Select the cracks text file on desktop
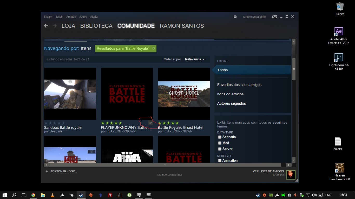This screenshot has width=355, height=199. (x=338, y=144)
